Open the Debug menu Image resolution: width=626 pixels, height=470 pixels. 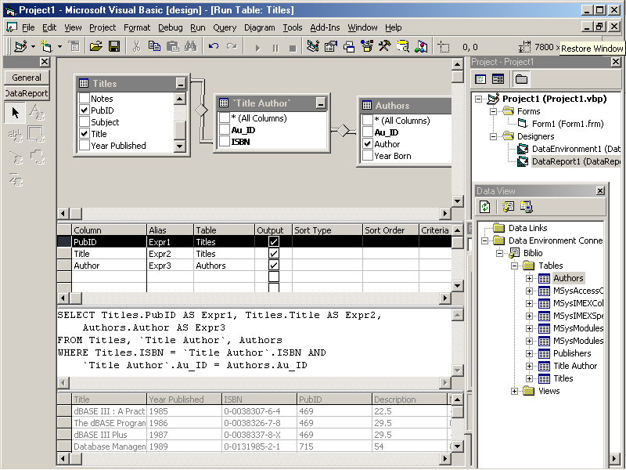click(171, 27)
